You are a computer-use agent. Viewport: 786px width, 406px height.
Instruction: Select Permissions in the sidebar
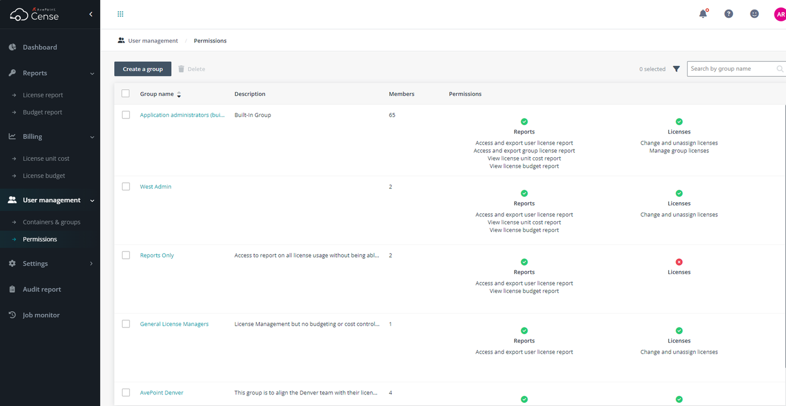40,239
